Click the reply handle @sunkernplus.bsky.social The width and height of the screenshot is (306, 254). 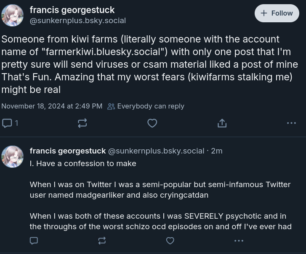(x=156, y=151)
